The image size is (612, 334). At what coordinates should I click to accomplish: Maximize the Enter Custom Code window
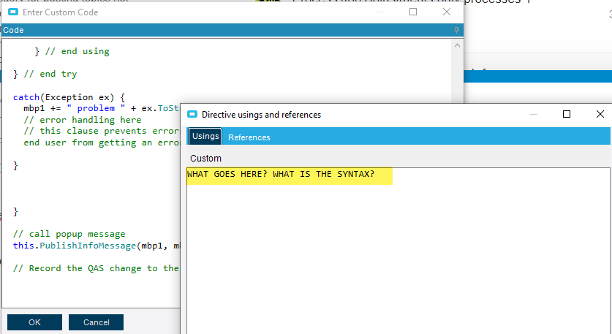click(x=413, y=12)
